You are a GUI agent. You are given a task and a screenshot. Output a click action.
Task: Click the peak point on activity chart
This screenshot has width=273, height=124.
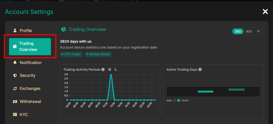111,75
